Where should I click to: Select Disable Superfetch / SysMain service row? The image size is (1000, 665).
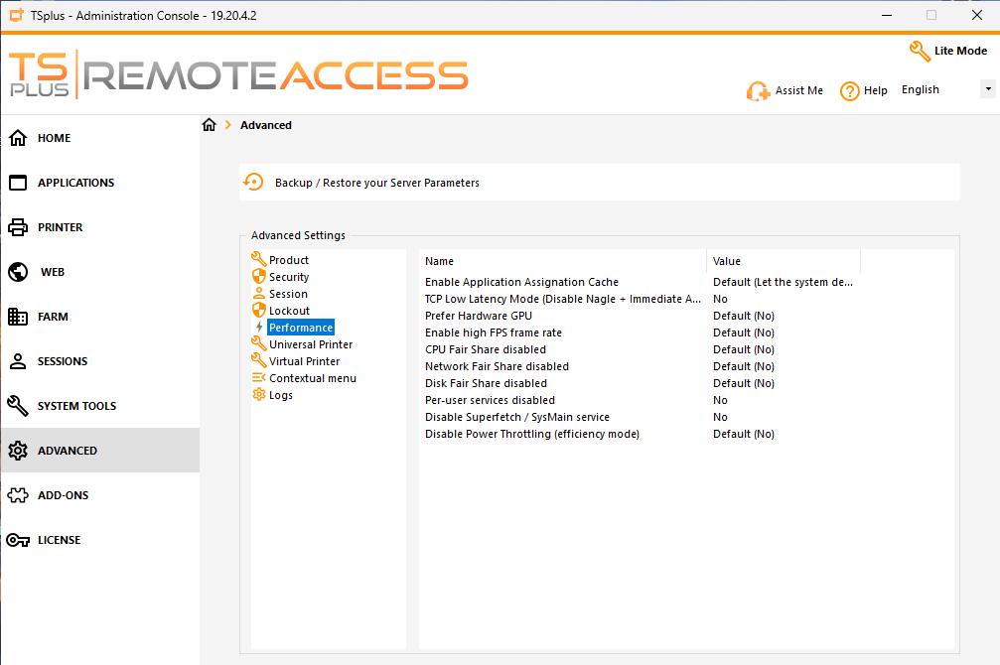point(516,417)
